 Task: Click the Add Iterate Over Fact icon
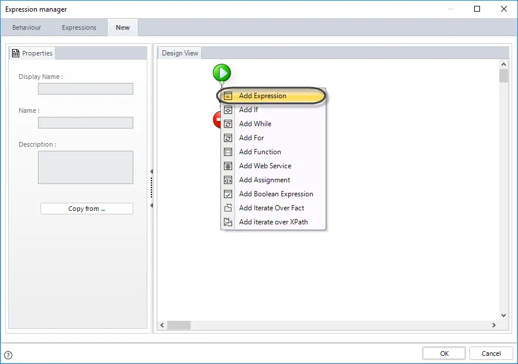tap(228, 208)
